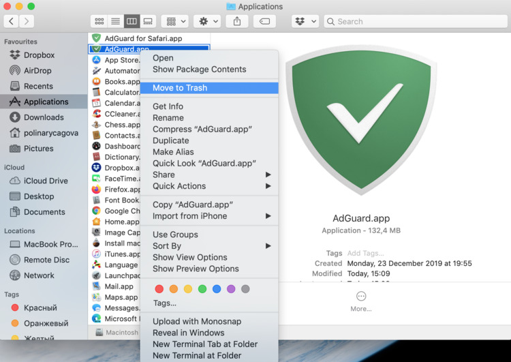The width and height of the screenshot is (511, 362).
Task: Select iTunes.app in the list
Action: click(114, 254)
